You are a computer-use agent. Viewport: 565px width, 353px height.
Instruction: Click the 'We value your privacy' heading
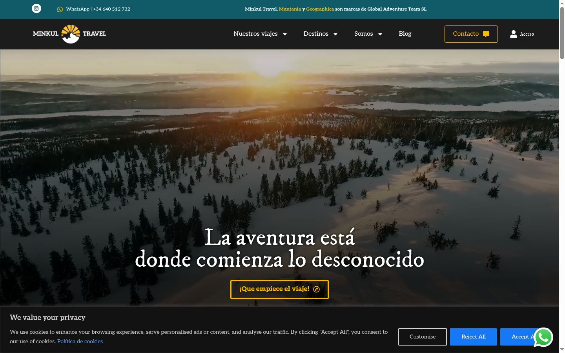47,318
